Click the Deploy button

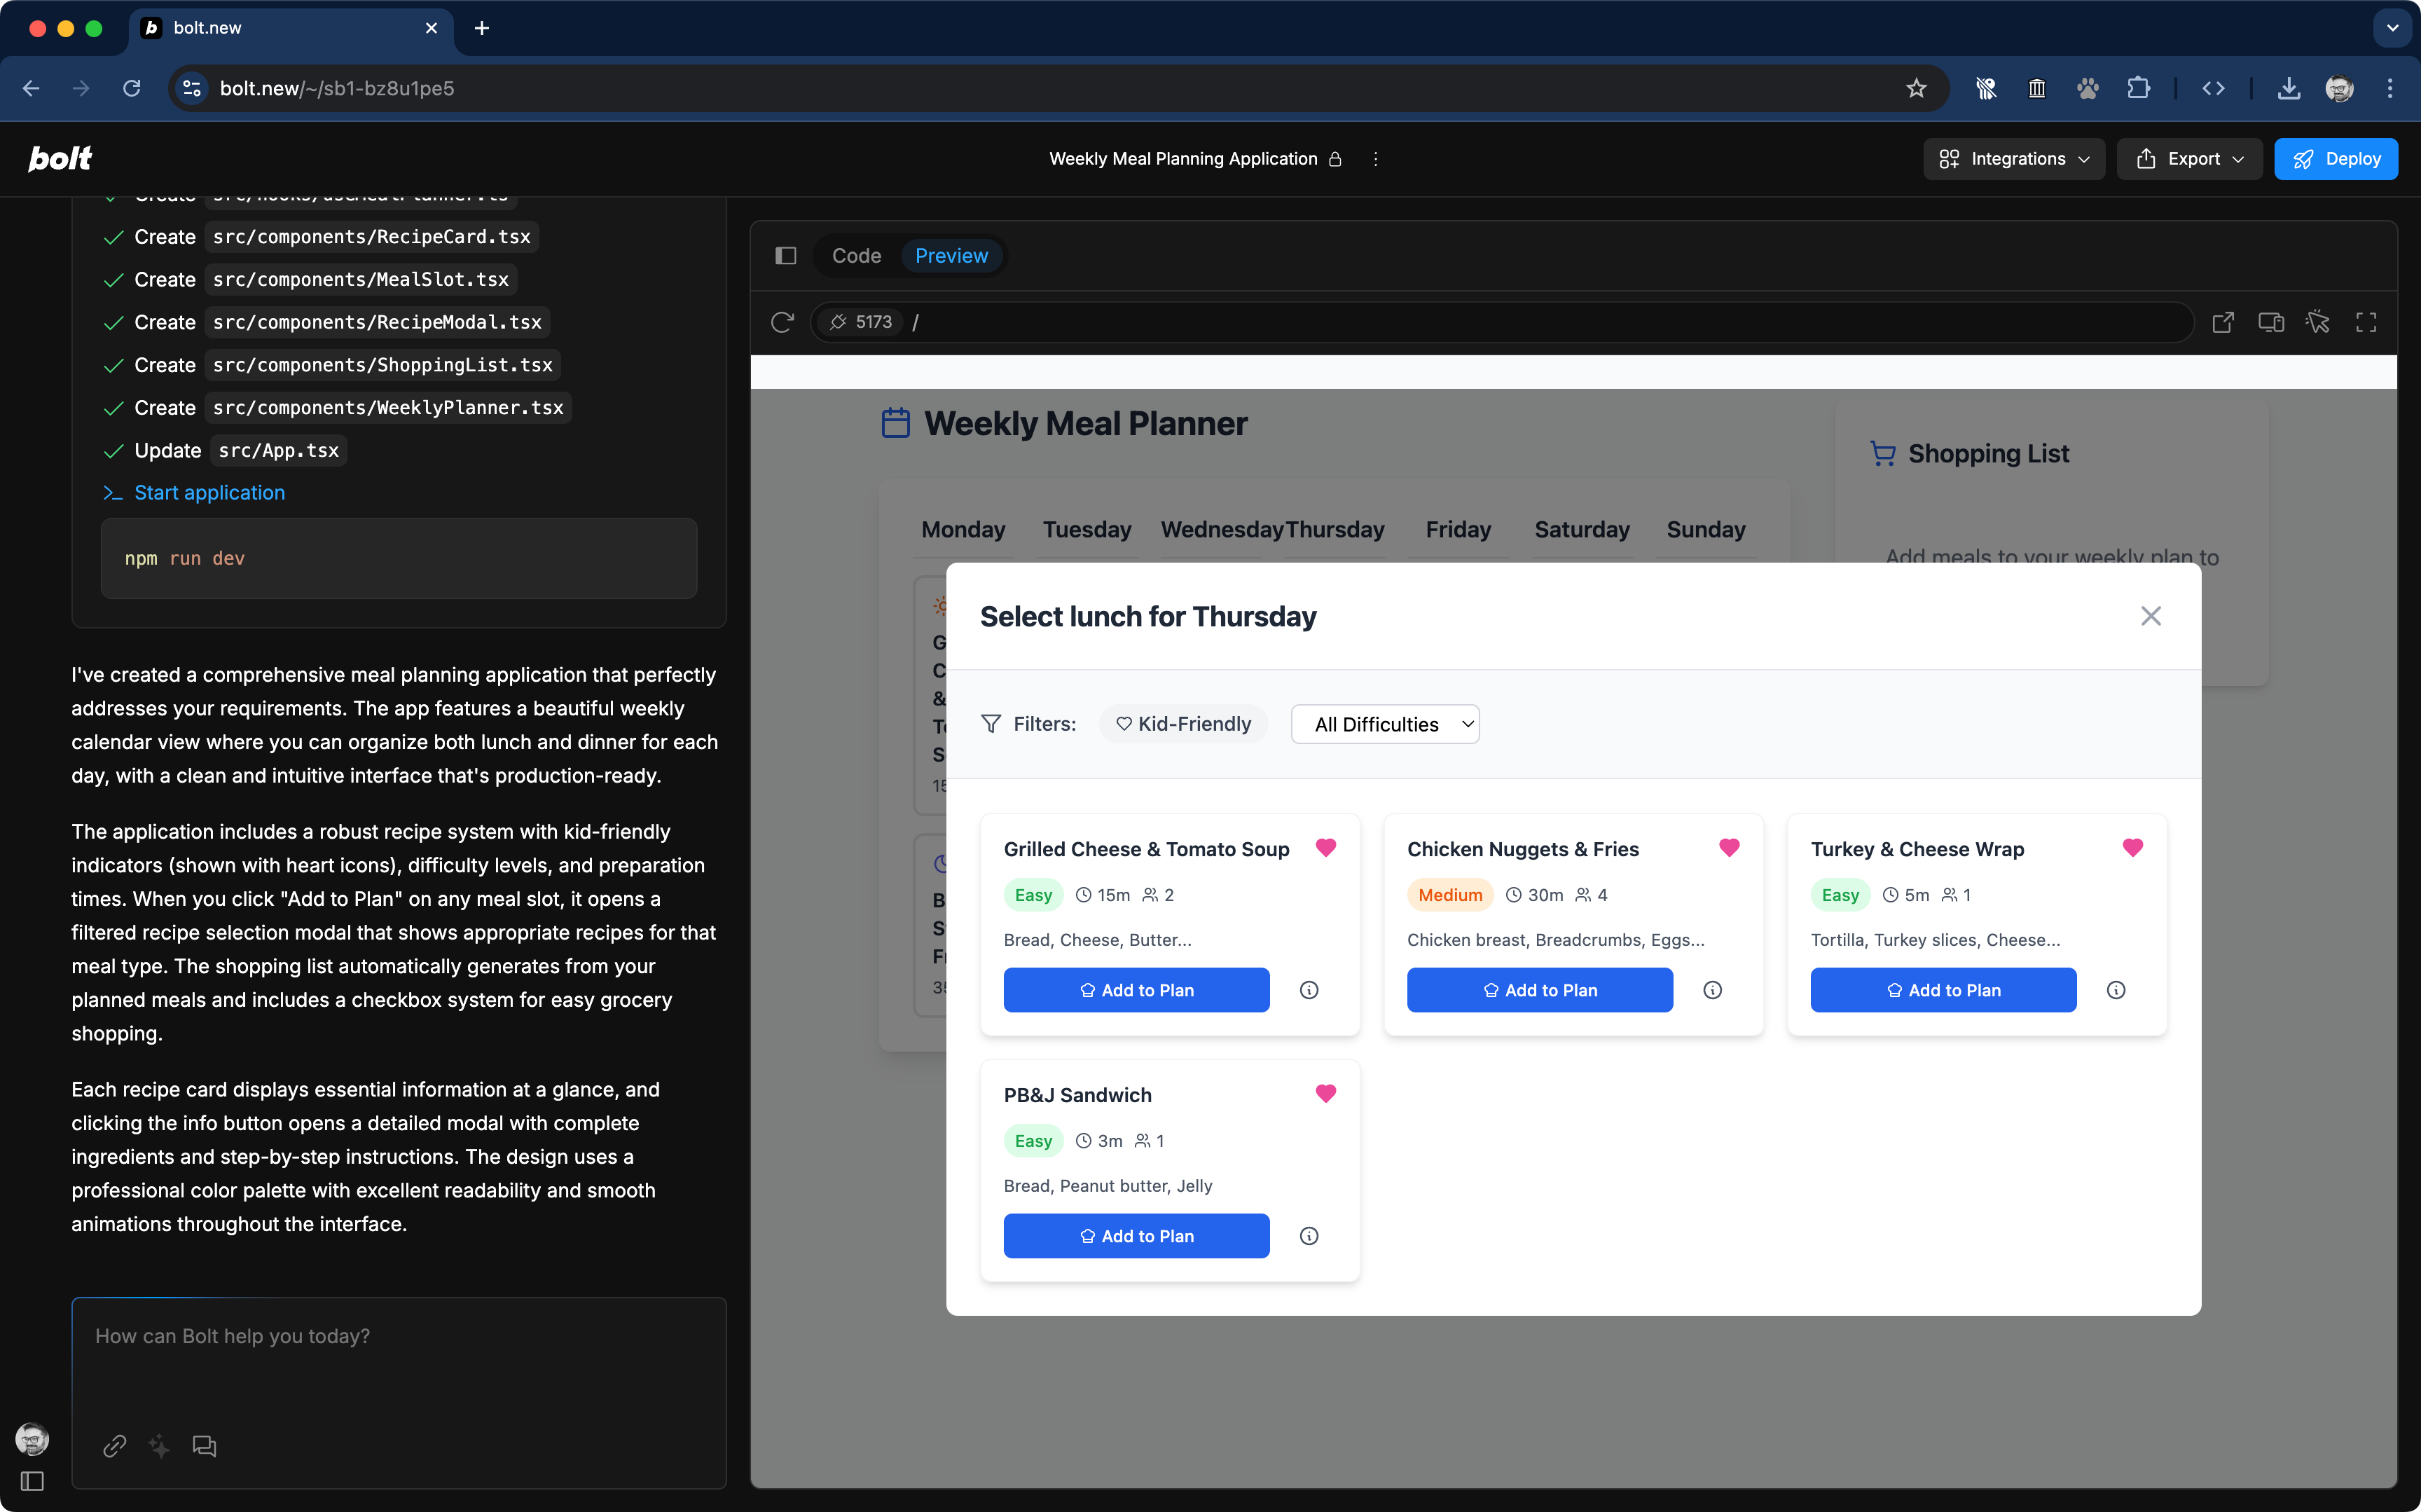click(x=2336, y=159)
